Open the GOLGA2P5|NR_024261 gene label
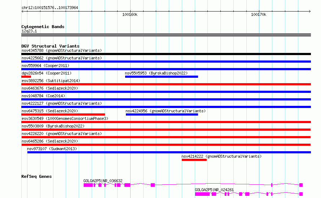321x198 pixels. tap(214, 190)
